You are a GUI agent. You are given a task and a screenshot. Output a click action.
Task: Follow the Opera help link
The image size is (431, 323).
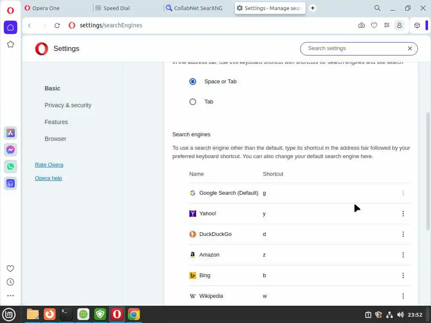48,178
